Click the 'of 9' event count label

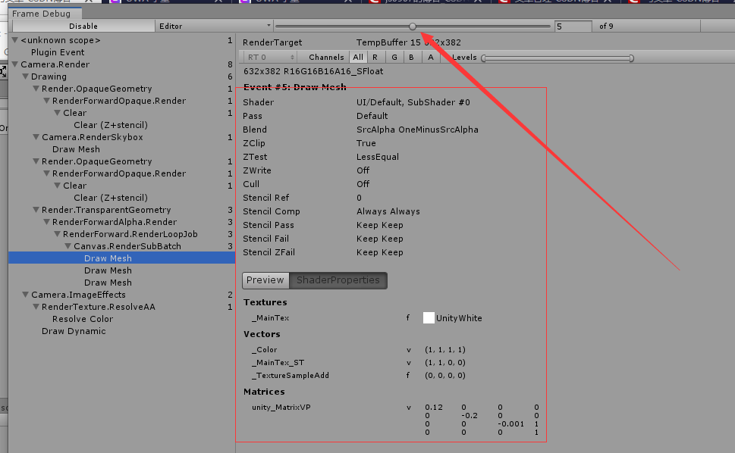pos(606,27)
